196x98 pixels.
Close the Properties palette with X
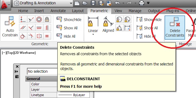point(17,66)
